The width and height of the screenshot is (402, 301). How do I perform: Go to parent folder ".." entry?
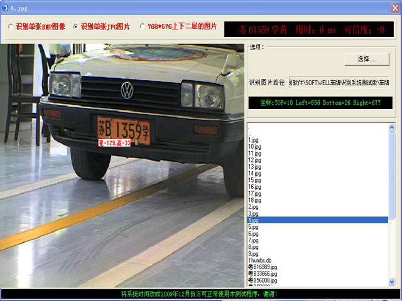tap(250, 133)
